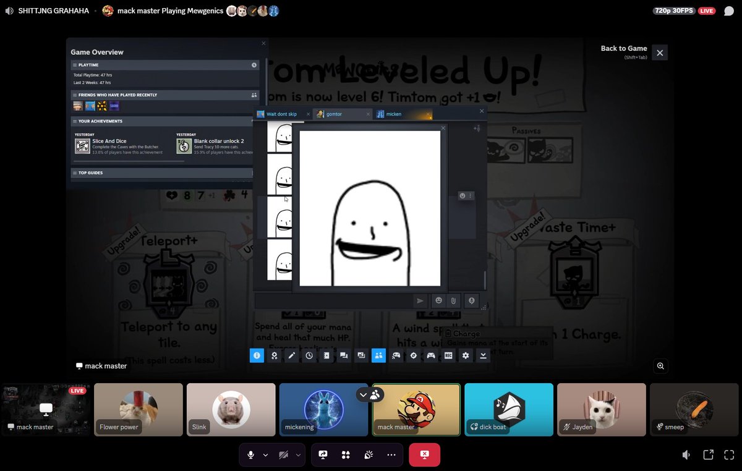The height and width of the screenshot is (471, 742).
Task: Click the enlarged face drawing image
Action: coord(370,208)
